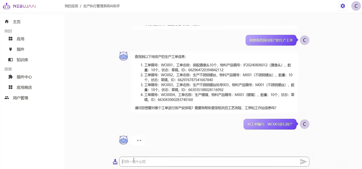This screenshot has height=169, width=362.
Task: Click the book icon for 知识库
Action: [x=11, y=60]
